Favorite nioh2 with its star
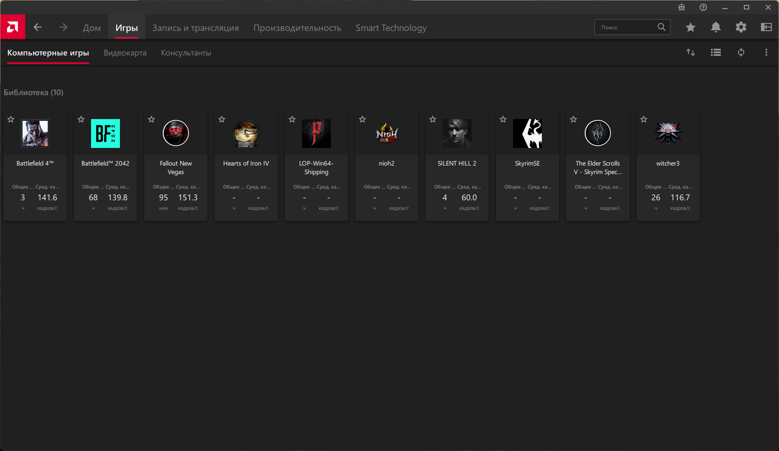Image resolution: width=779 pixels, height=451 pixels. [362, 120]
